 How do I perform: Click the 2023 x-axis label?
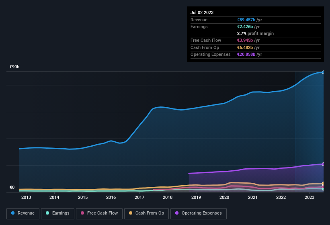pyautogui.click(x=310, y=197)
